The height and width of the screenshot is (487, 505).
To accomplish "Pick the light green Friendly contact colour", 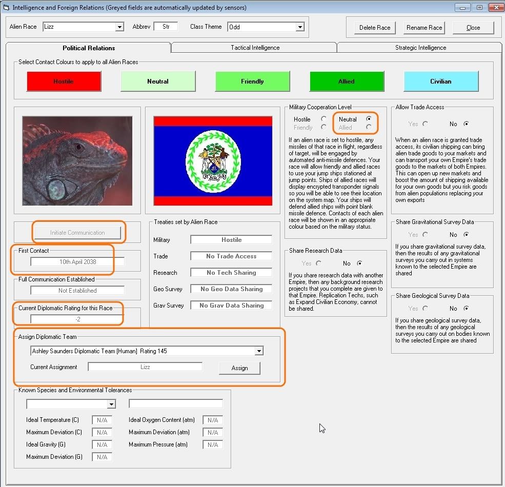I will point(252,82).
